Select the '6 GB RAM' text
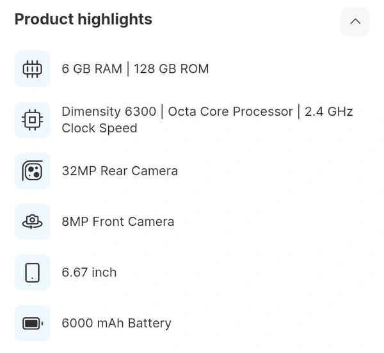Screen dimensions: 384x353 [92, 69]
